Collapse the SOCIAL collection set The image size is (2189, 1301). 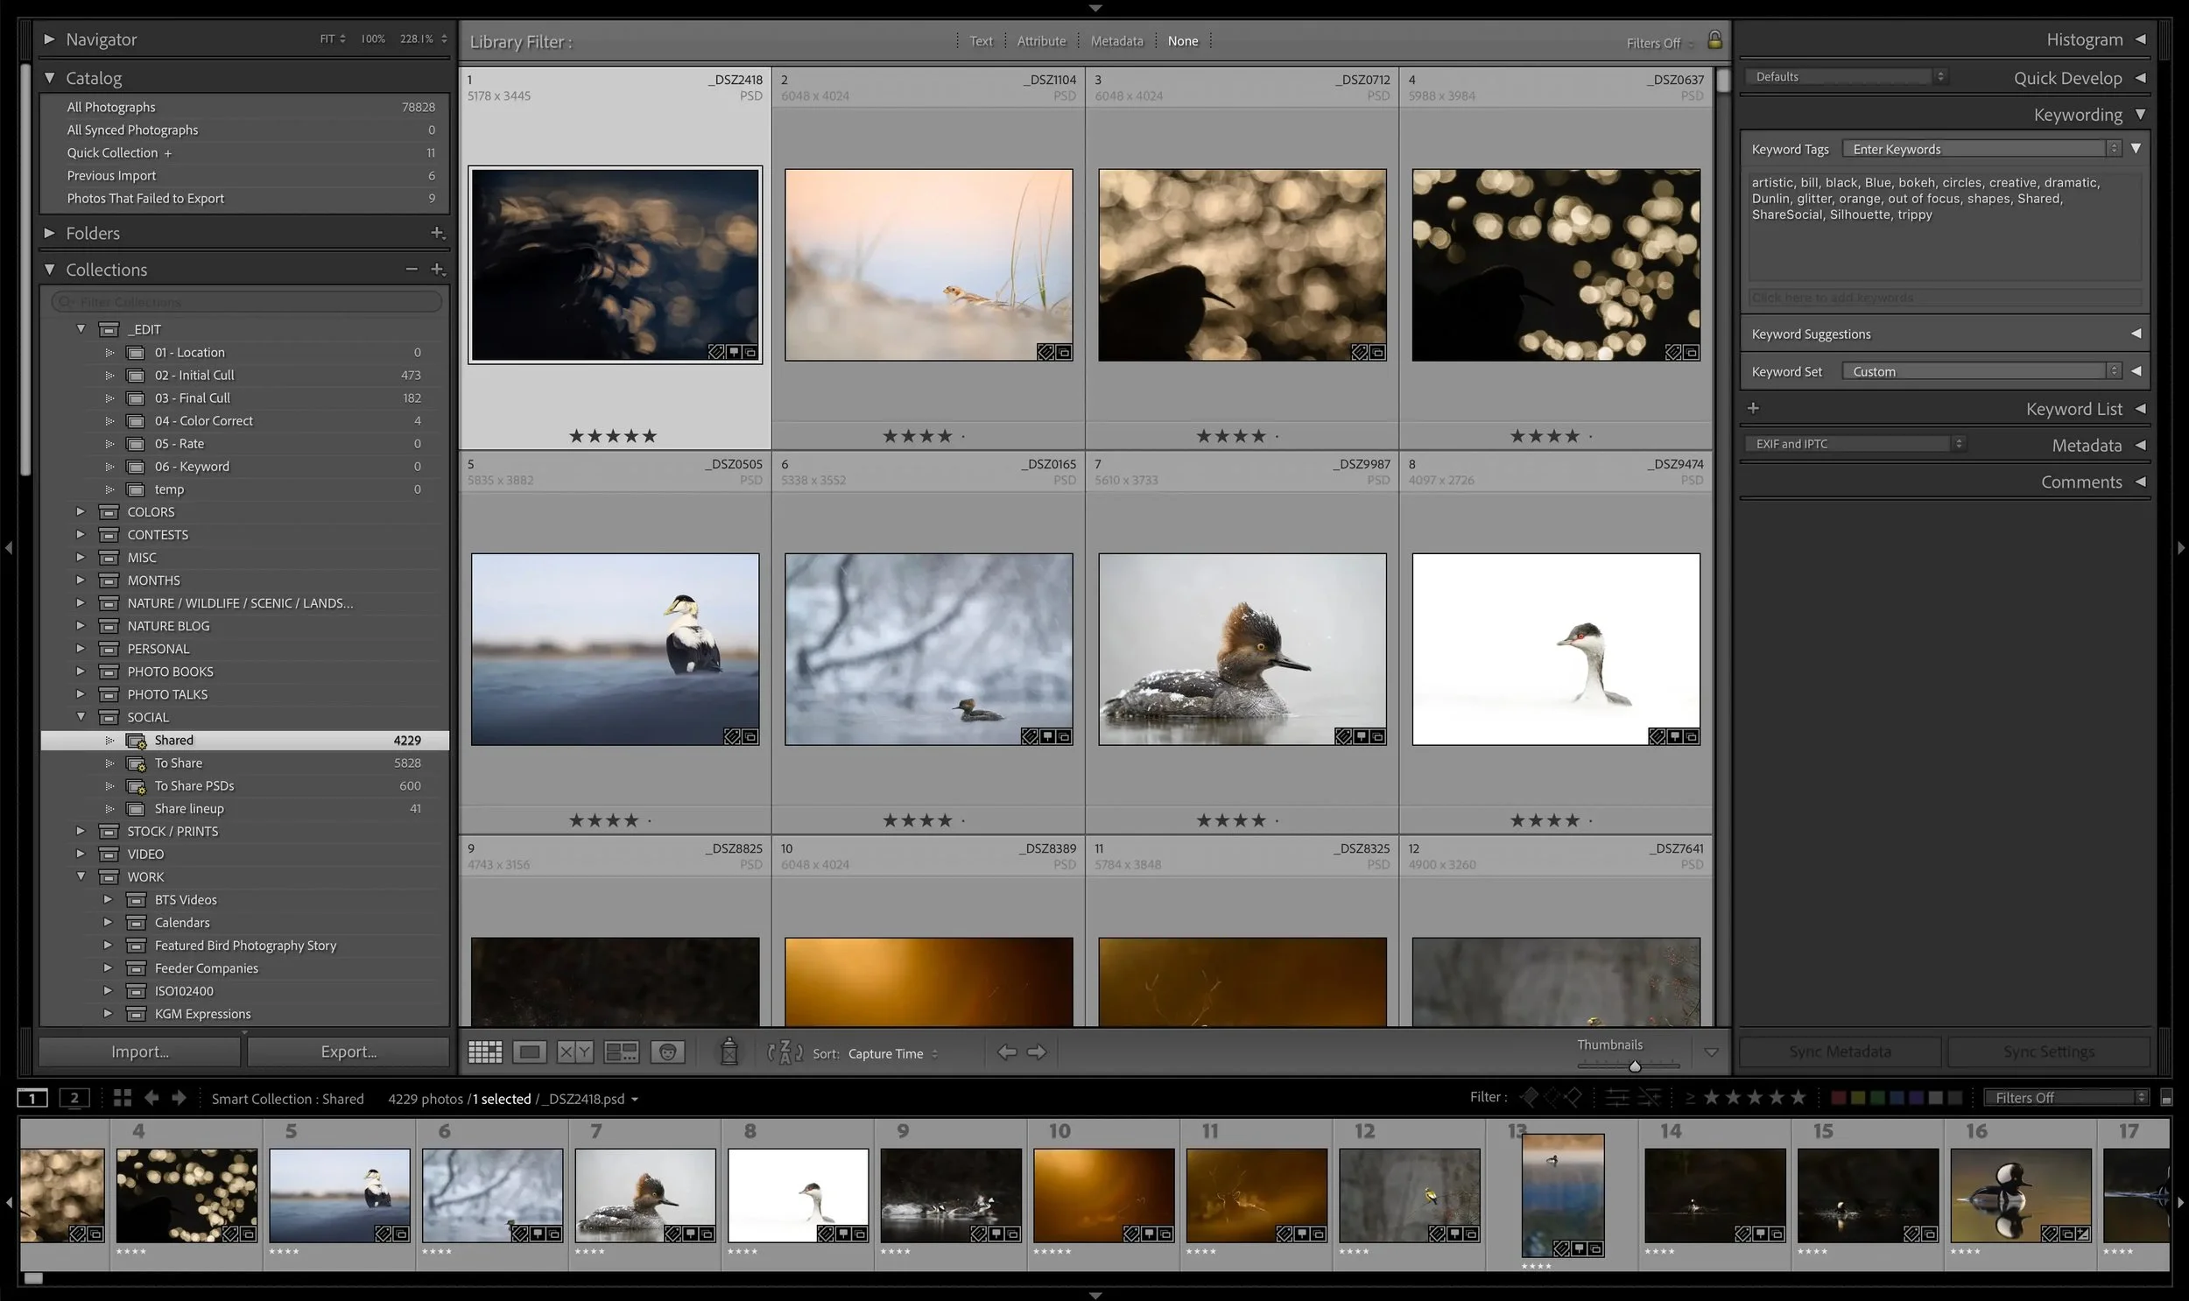pyautogui.click(x=81, y=717)
